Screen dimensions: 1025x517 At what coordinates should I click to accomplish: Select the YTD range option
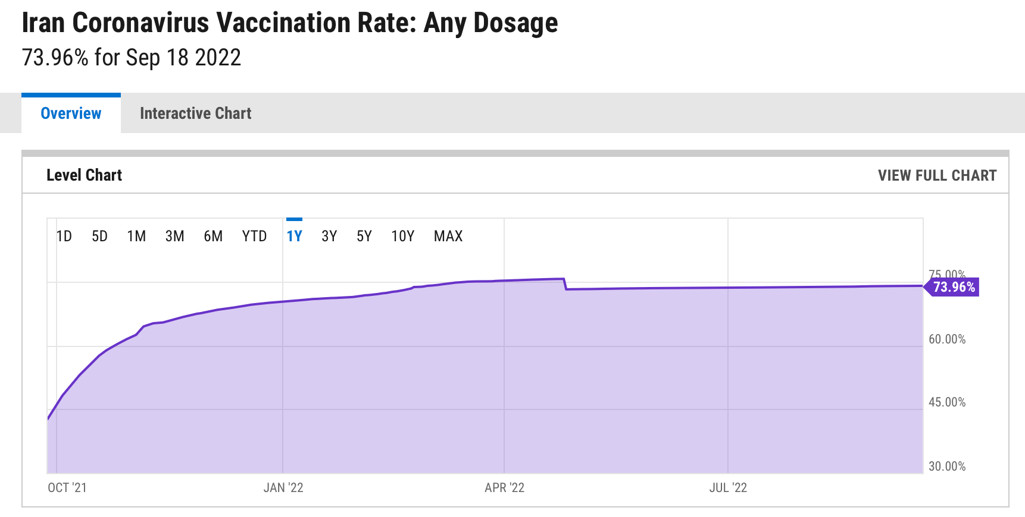[x=254, y=237]
